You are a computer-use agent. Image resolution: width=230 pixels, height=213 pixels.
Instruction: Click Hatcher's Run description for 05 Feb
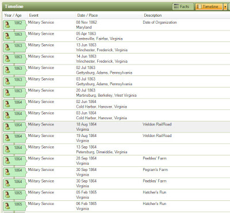(155, 192)
